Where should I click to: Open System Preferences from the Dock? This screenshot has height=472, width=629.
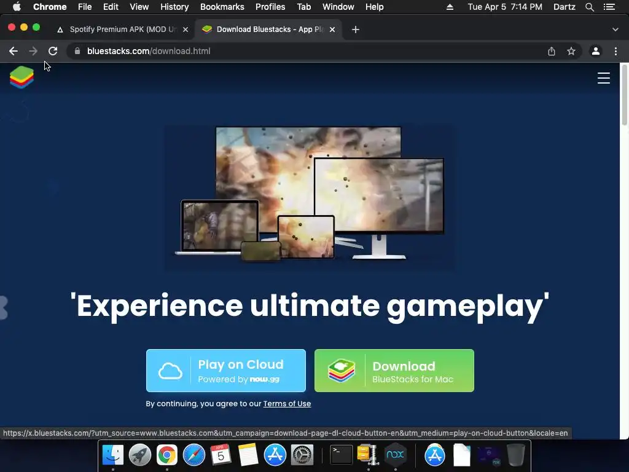(x=302, y=455)
